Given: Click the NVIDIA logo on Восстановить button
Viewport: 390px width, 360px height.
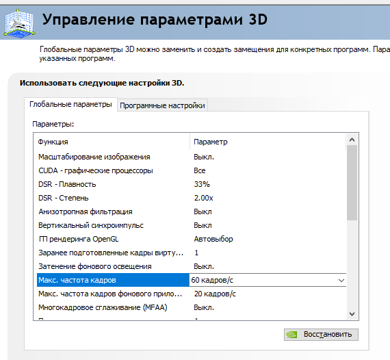Looking at the screenshot, I should point(291,335).
